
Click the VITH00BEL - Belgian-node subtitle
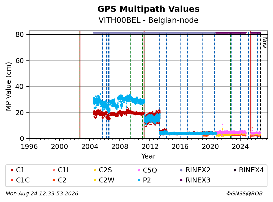(x=148, y=20)
